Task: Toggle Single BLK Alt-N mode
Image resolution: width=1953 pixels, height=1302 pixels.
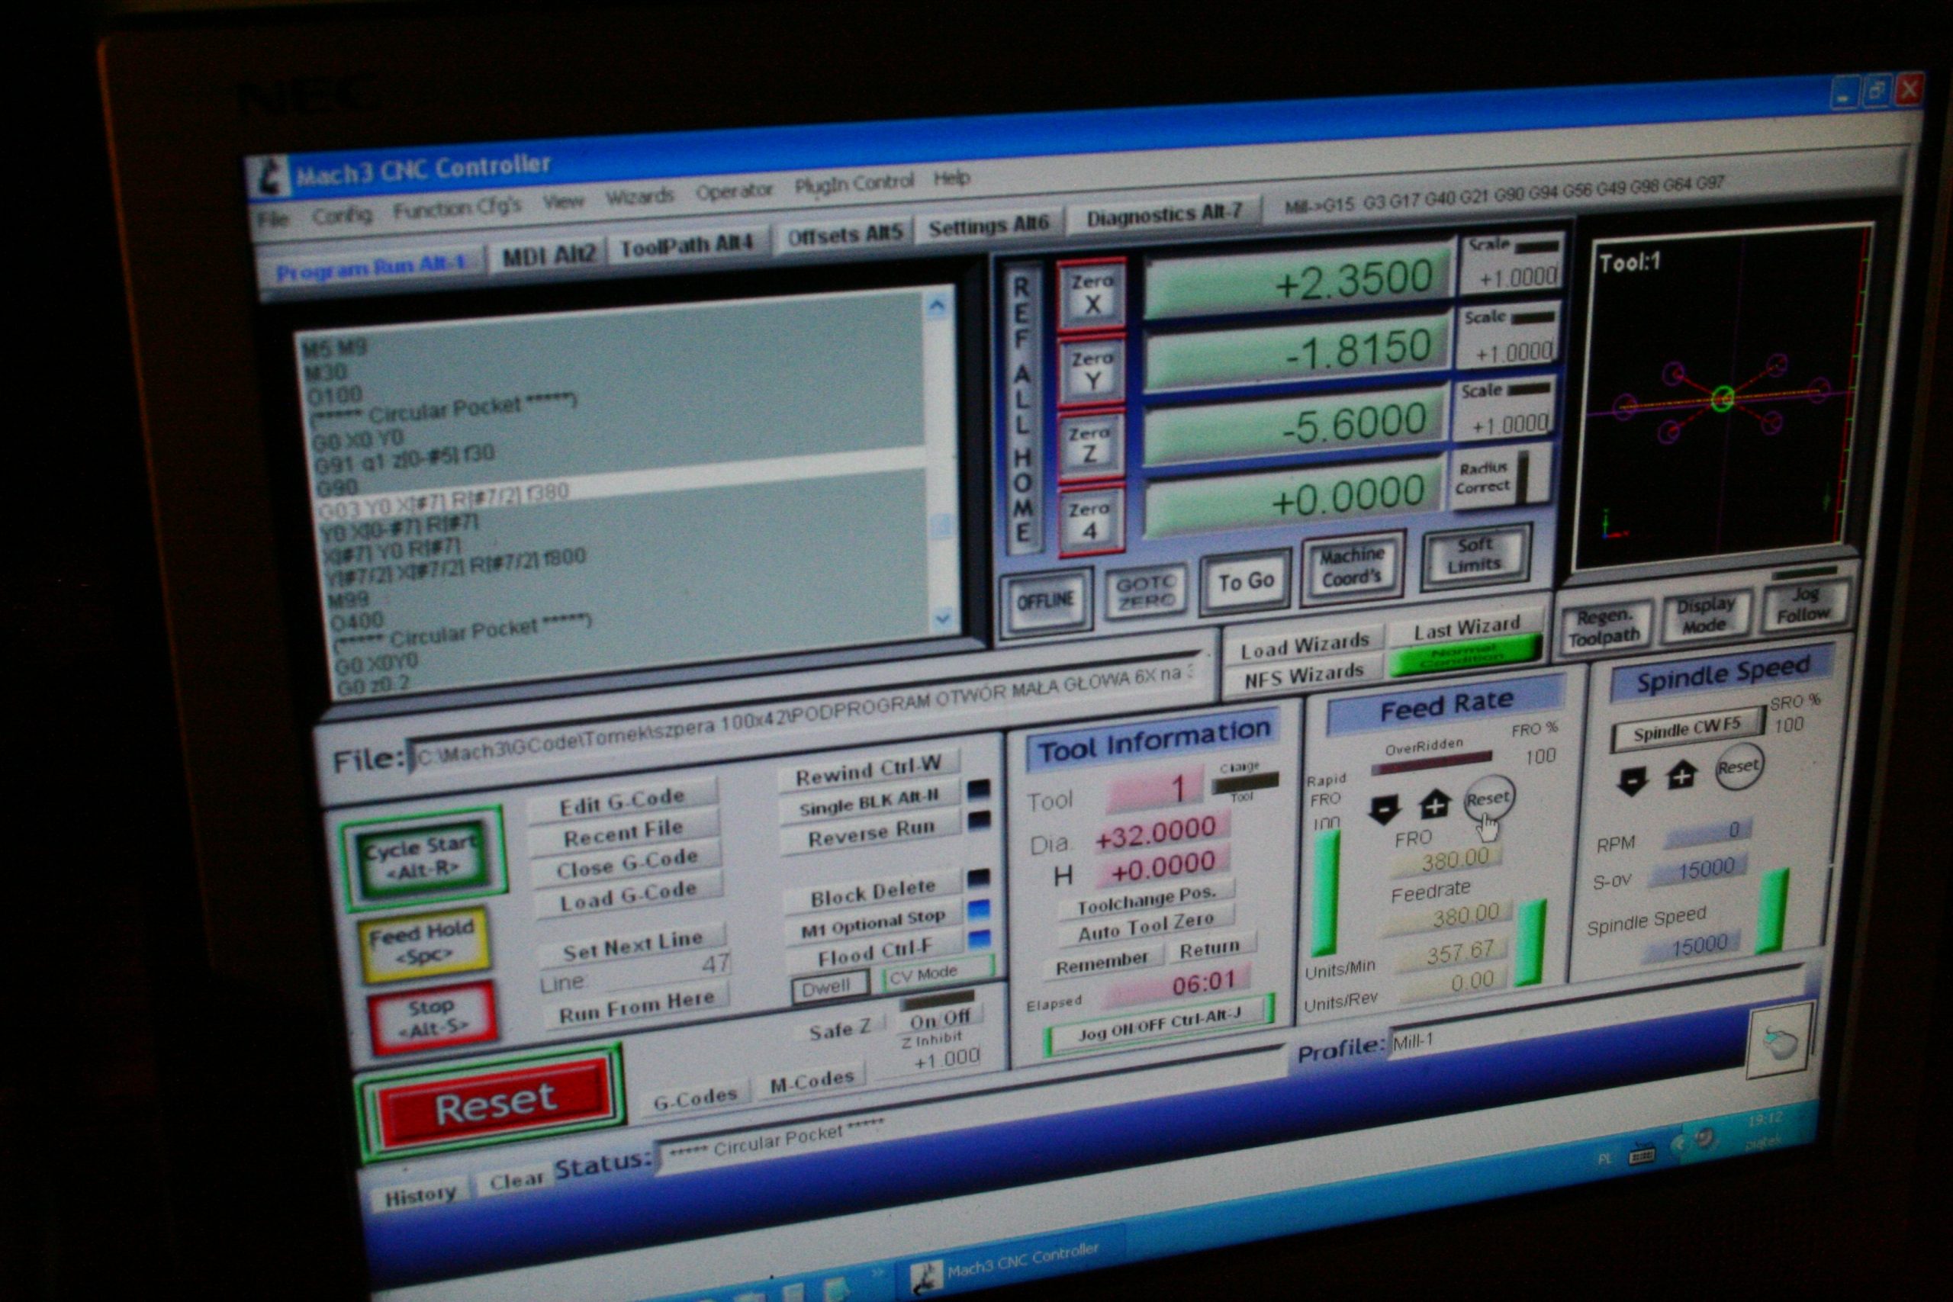Action: [x=867, y=802]
